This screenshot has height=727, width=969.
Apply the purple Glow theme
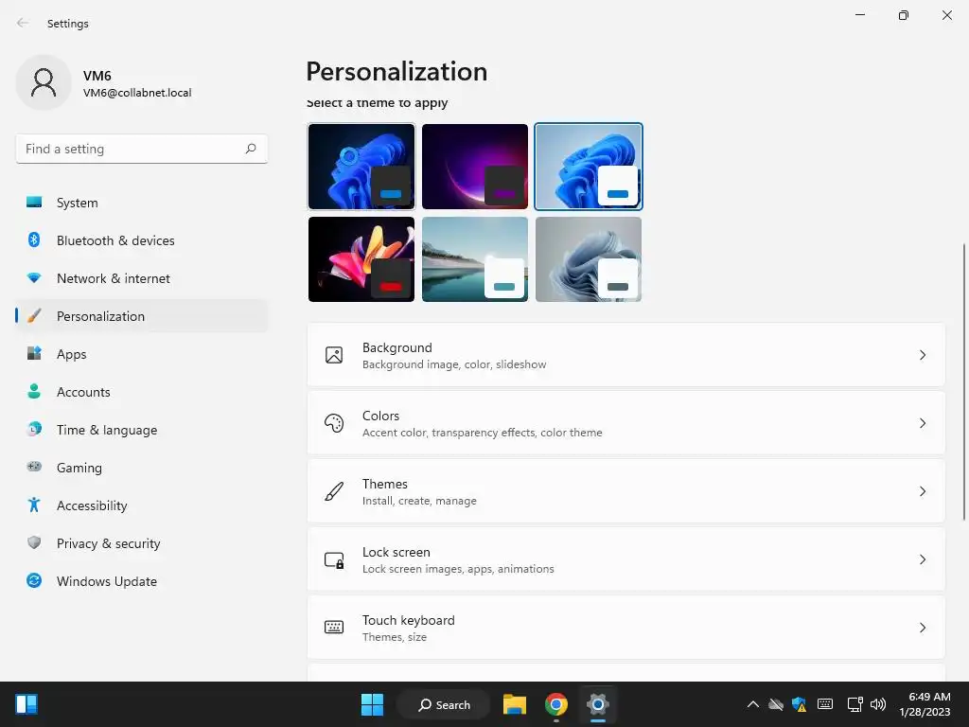point(475,167)
